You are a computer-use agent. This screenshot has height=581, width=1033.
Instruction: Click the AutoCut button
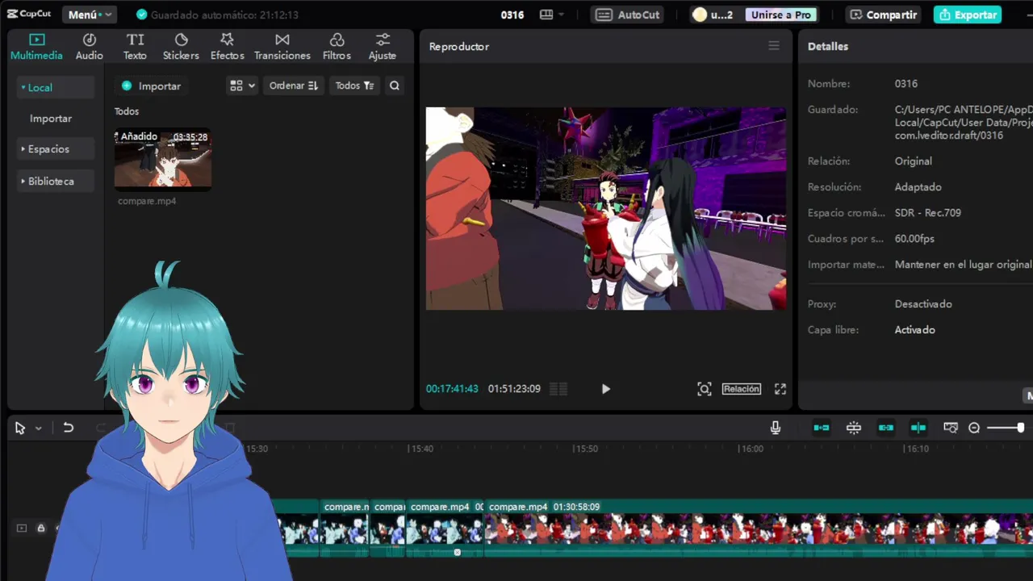(629, 15)
